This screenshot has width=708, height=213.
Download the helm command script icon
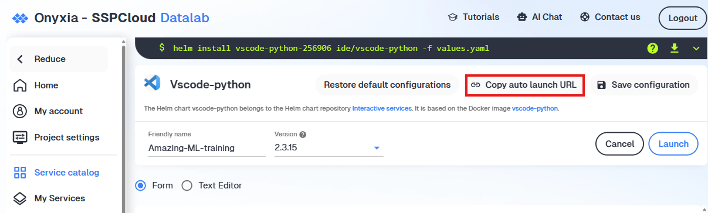(x=675, y=48)
